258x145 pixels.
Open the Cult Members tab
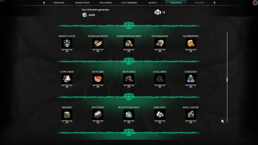click(x=129, y=3)
